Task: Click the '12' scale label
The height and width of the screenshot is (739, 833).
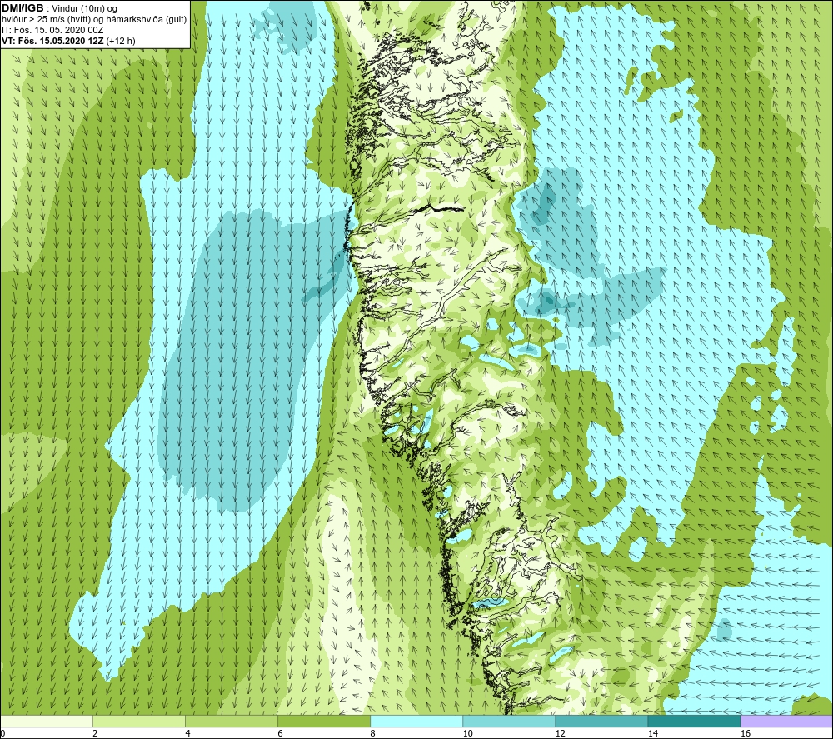Action: 560,734
